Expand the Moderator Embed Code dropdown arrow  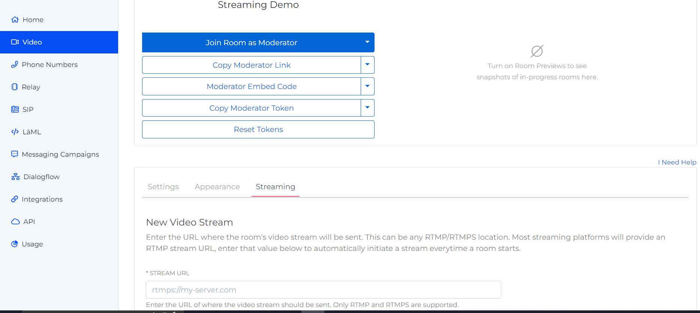click(367, 86)
